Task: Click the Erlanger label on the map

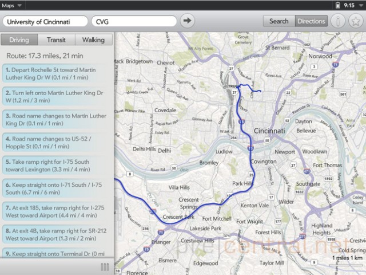Action: [x=161, y=242]
